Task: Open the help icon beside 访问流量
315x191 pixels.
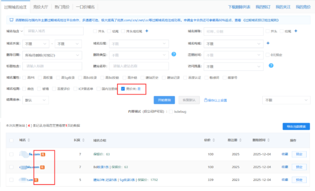Action: pos(271,66)
